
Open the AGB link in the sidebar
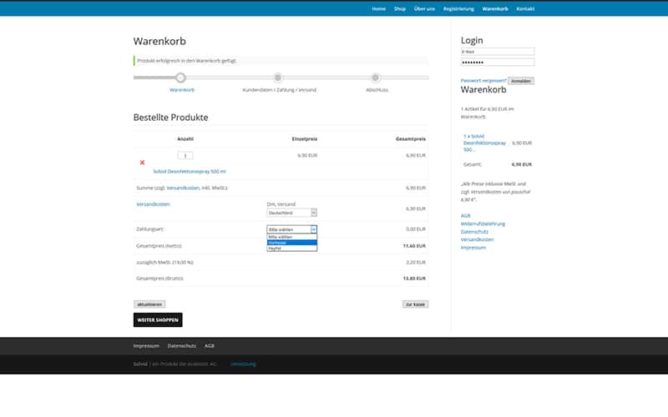[x=465, y=216]
